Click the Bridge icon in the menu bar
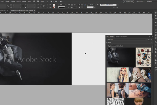Image resolution: width=157 pixels, height=105 pixels. pyautogui.click(x=34, y=1)
